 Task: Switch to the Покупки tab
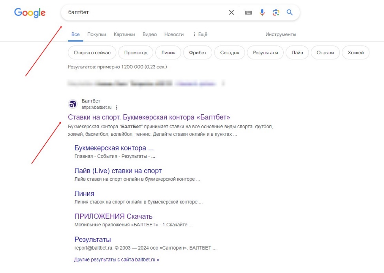pos(97,34)
